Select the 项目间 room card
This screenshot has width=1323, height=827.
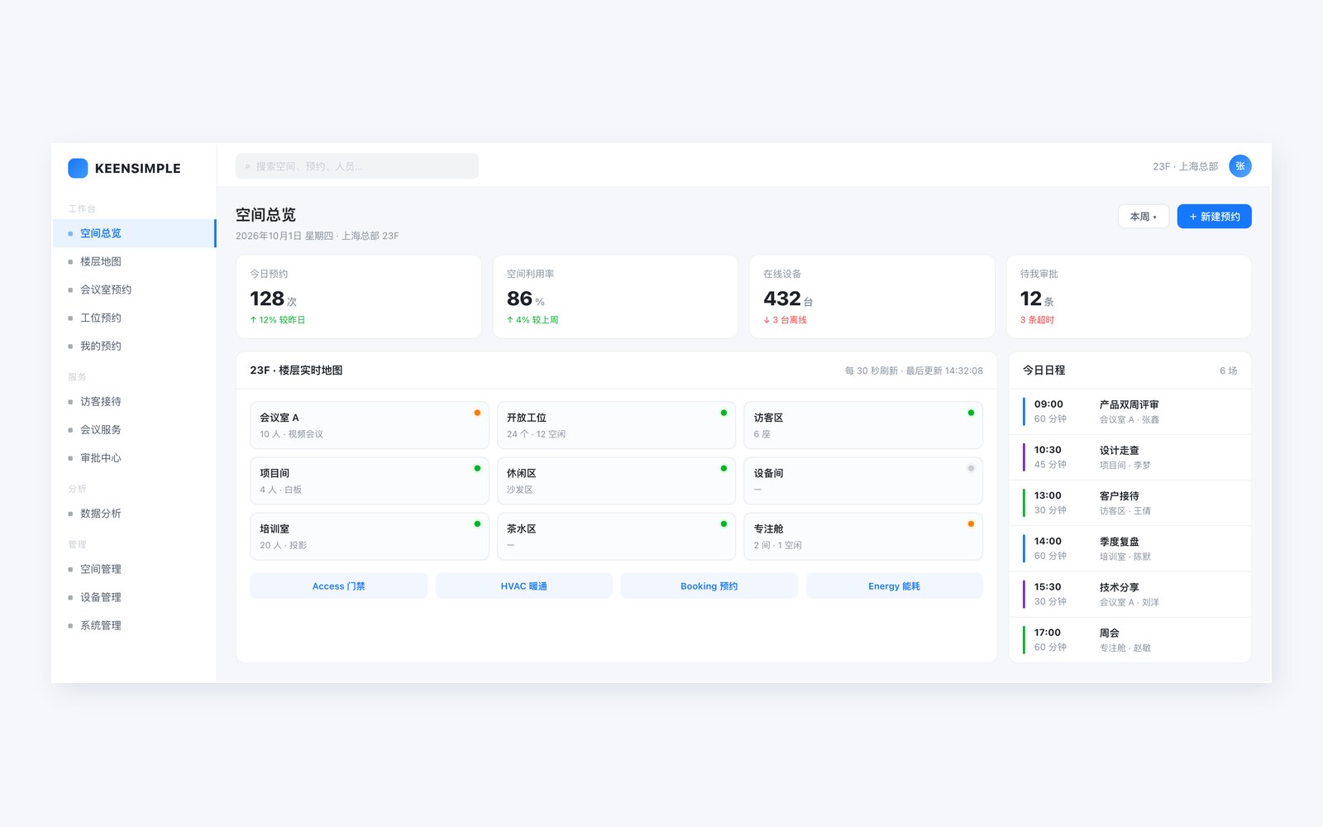click(370, 480)
